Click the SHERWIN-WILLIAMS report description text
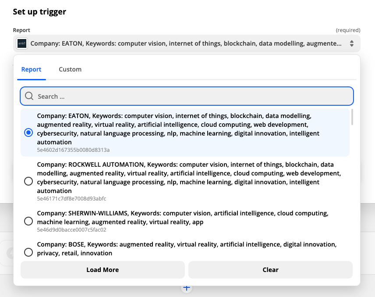375x297 pixels. pyautogui.click(x=182, y=218)
